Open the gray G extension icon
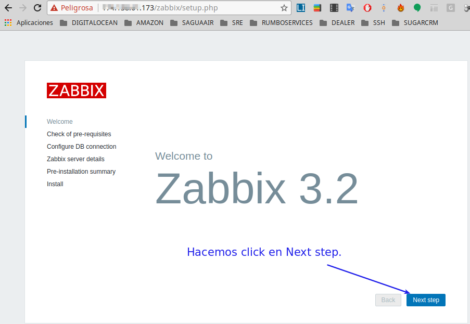The height and width of the screenshot is (324, 470). tap(451, 8)
